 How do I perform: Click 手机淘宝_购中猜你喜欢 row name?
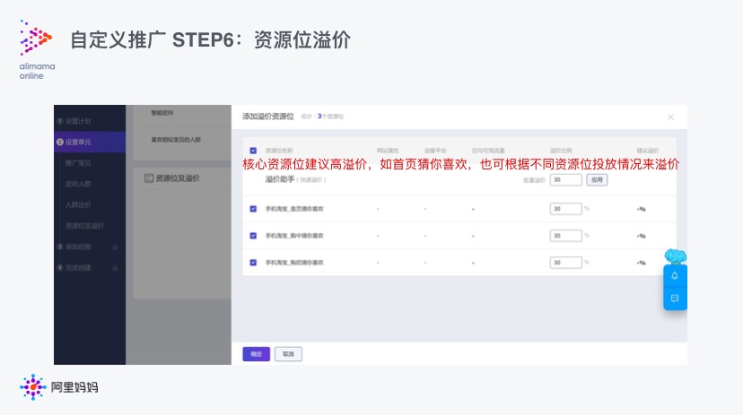[x=294, y=236]
